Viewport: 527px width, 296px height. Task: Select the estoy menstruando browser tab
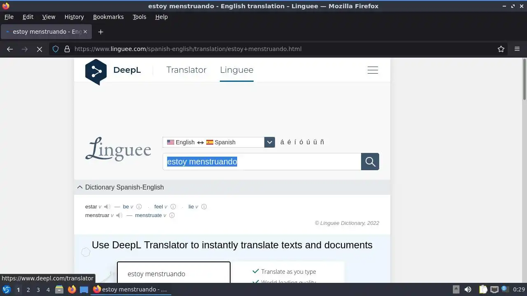point(45,32)
